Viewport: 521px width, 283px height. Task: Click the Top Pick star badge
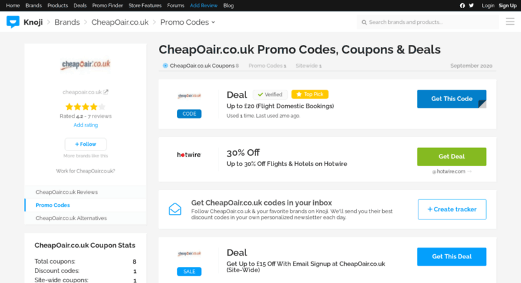[310, 94]
